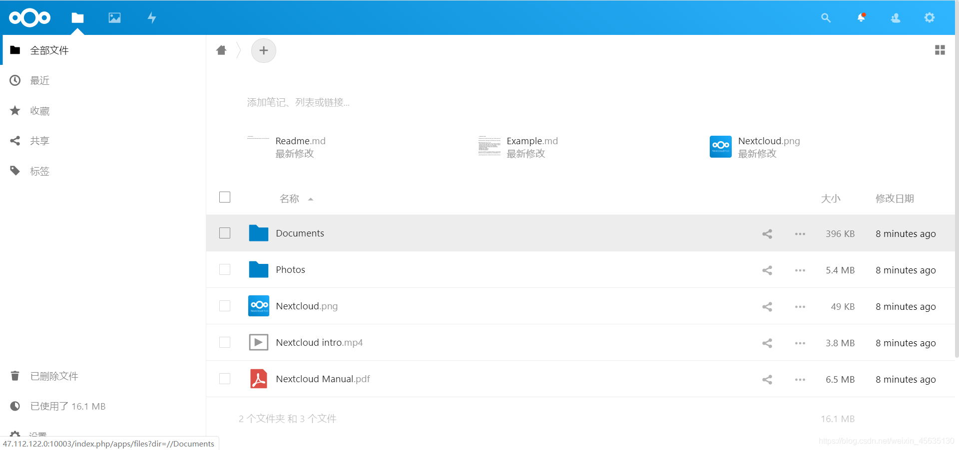Sort by 修改日期 column header
The height and width of the screenshot is (450, 959).
click(x=895, y=199)
